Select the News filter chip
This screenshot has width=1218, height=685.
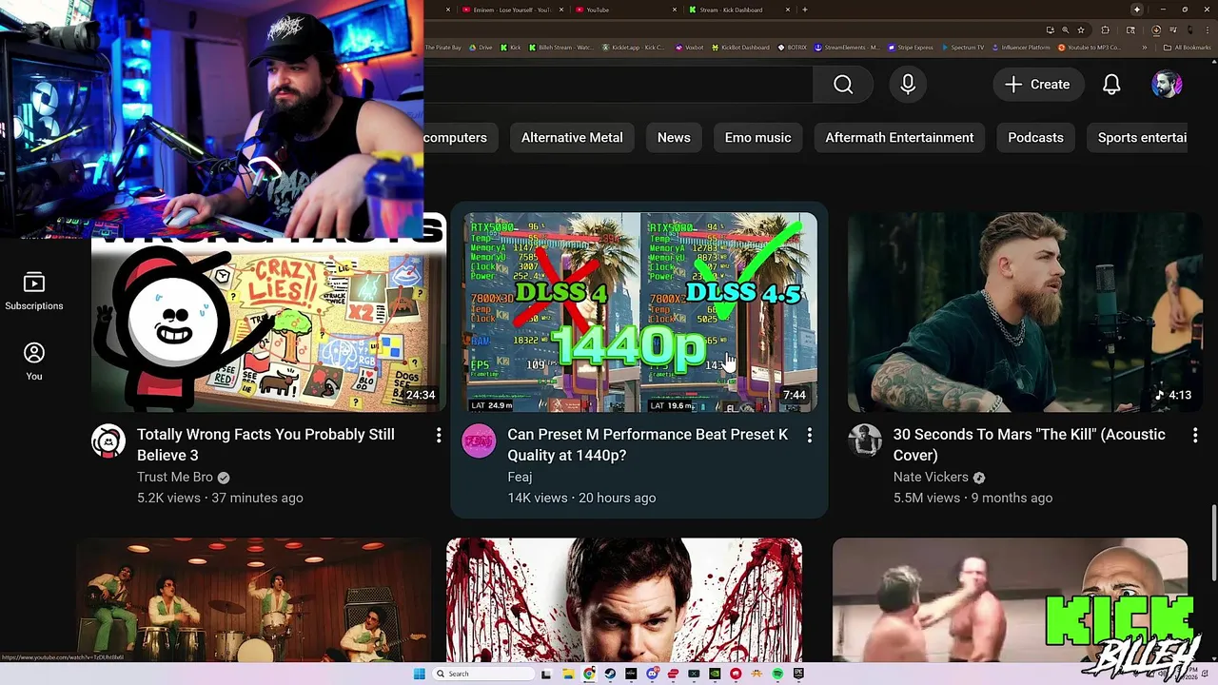(x=674, y=138)
